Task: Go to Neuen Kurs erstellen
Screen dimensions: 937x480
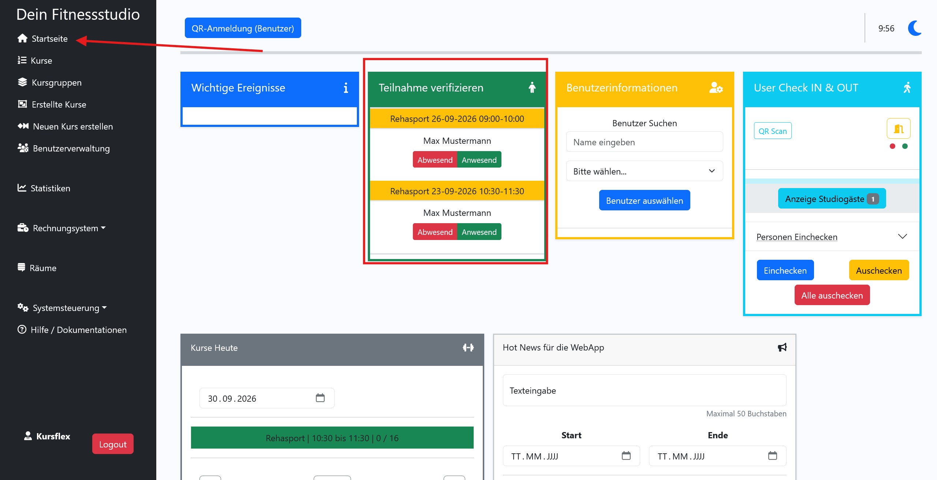Action: pos(66,126)
